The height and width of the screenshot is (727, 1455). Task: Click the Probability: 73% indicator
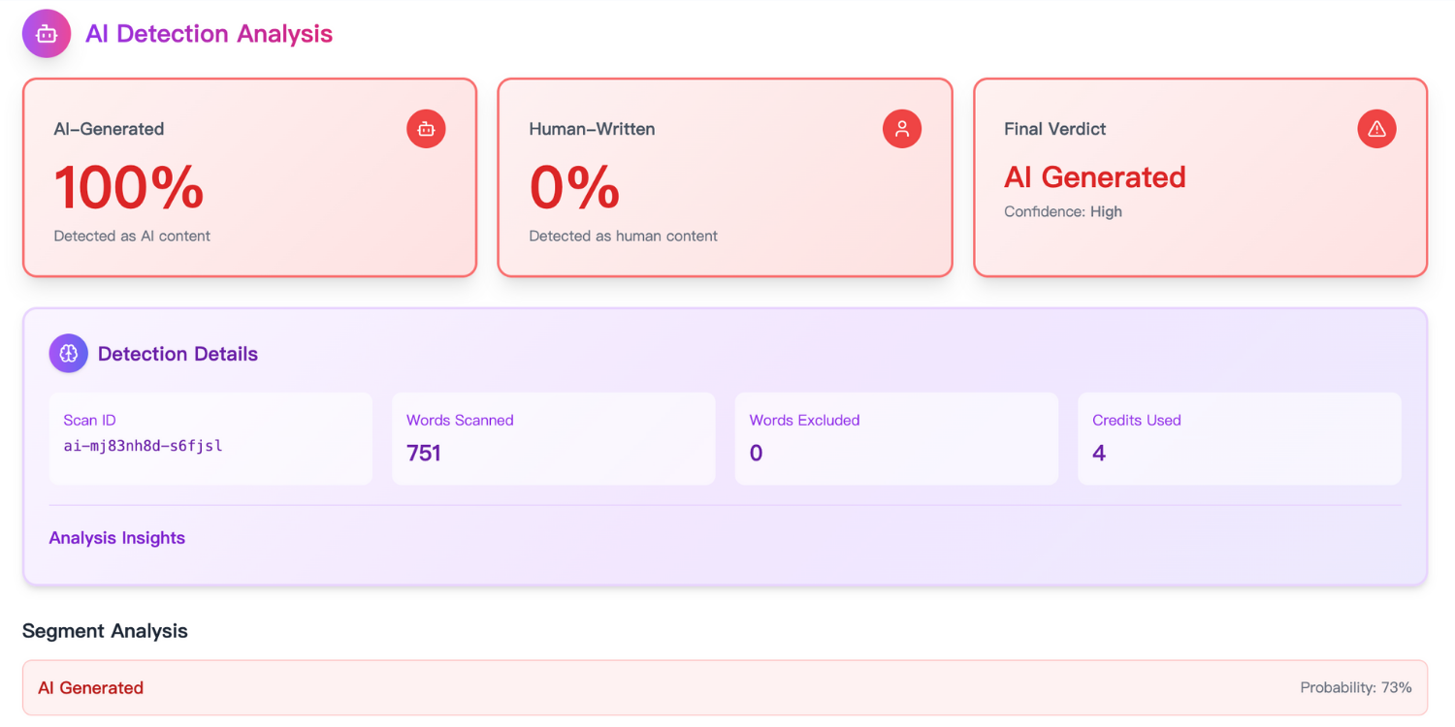pos(1355,687)
